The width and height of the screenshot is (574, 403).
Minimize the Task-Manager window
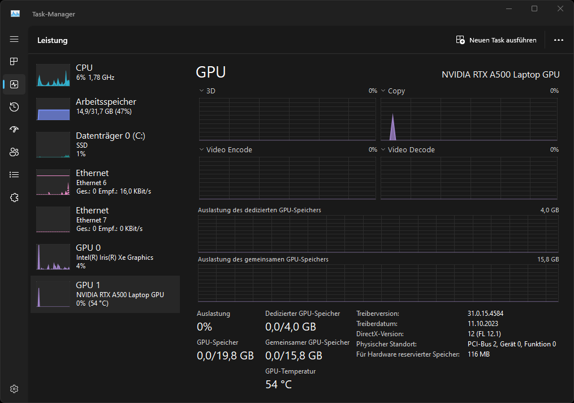click(x=509, y=8)
